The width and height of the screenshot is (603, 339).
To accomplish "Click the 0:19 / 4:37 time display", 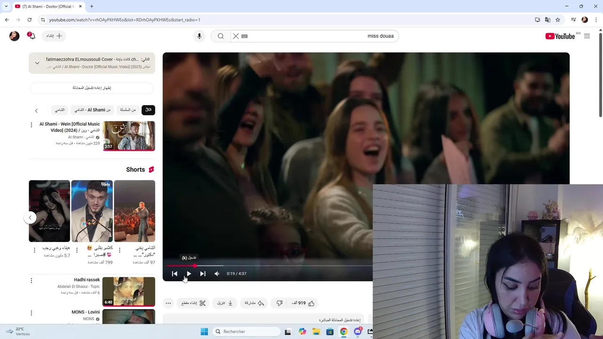I will (236, 274).
